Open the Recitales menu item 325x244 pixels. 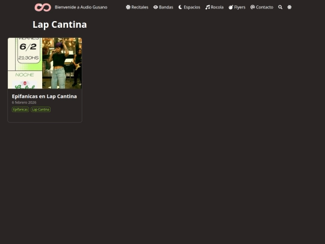137,7
